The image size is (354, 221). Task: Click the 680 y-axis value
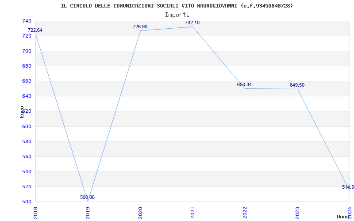(x=27, y=66)
